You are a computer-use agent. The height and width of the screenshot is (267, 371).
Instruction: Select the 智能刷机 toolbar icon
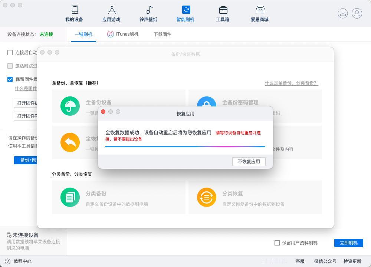tap(186, 10)
